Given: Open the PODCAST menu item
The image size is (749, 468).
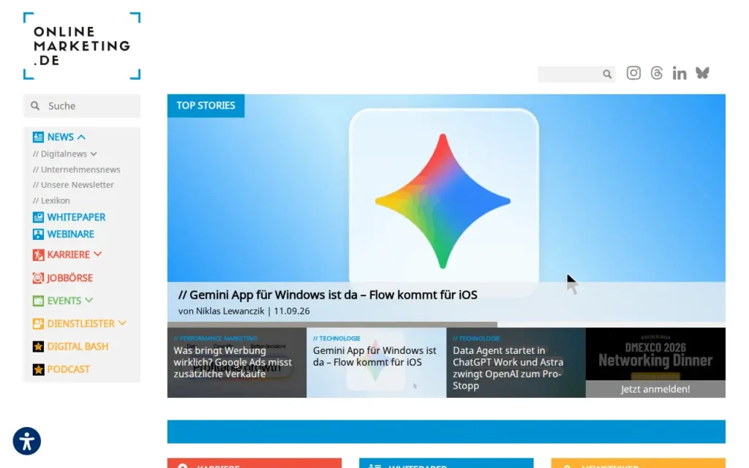Looking at the screenshot, I should coord(68,369).
